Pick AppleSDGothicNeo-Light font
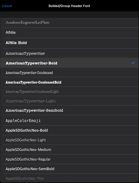Viewport: 139px width, 183px height. 69,140
